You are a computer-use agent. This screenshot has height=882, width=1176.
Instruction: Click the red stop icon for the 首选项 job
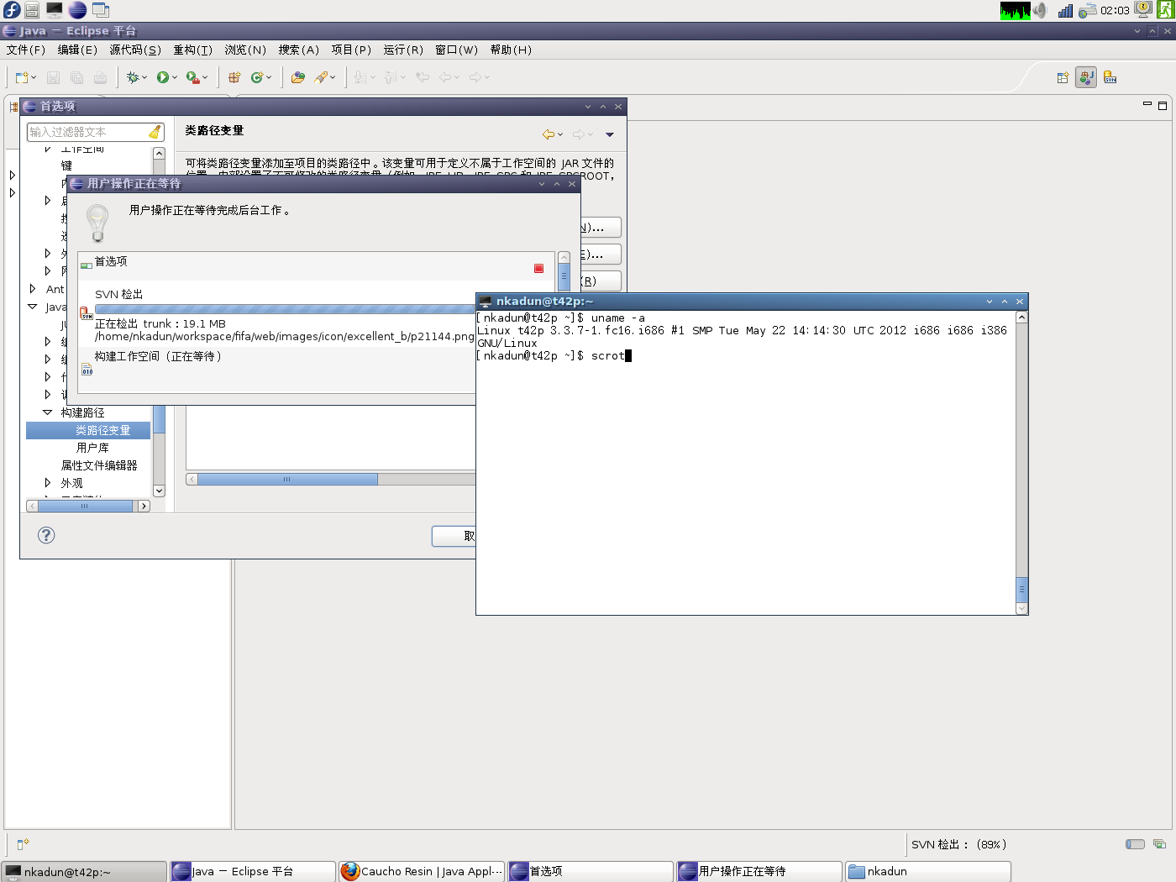point(538,269)
